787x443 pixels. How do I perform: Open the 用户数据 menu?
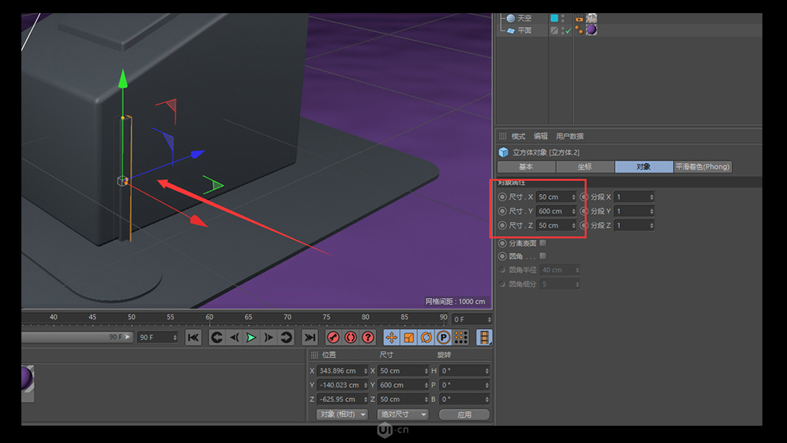(570, 136)
